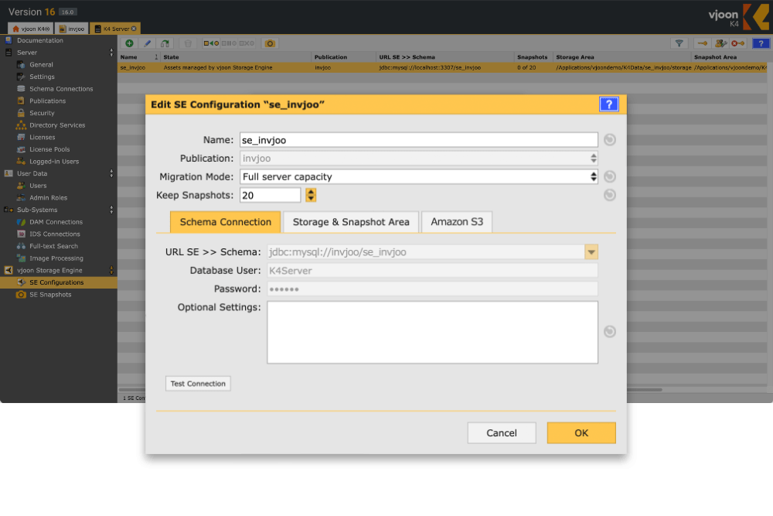Cancel the Edit SE Configuration dialog
Image resolution: width=773 pixels, height=516 pixels.
click(502, 433)
